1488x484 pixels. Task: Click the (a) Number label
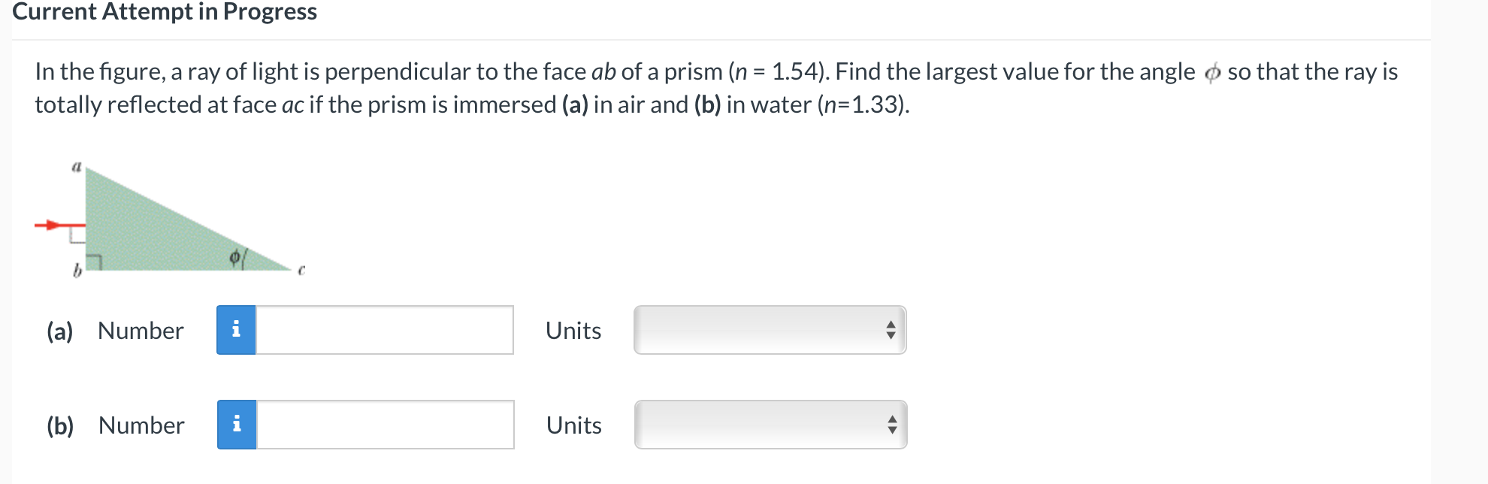115,331
